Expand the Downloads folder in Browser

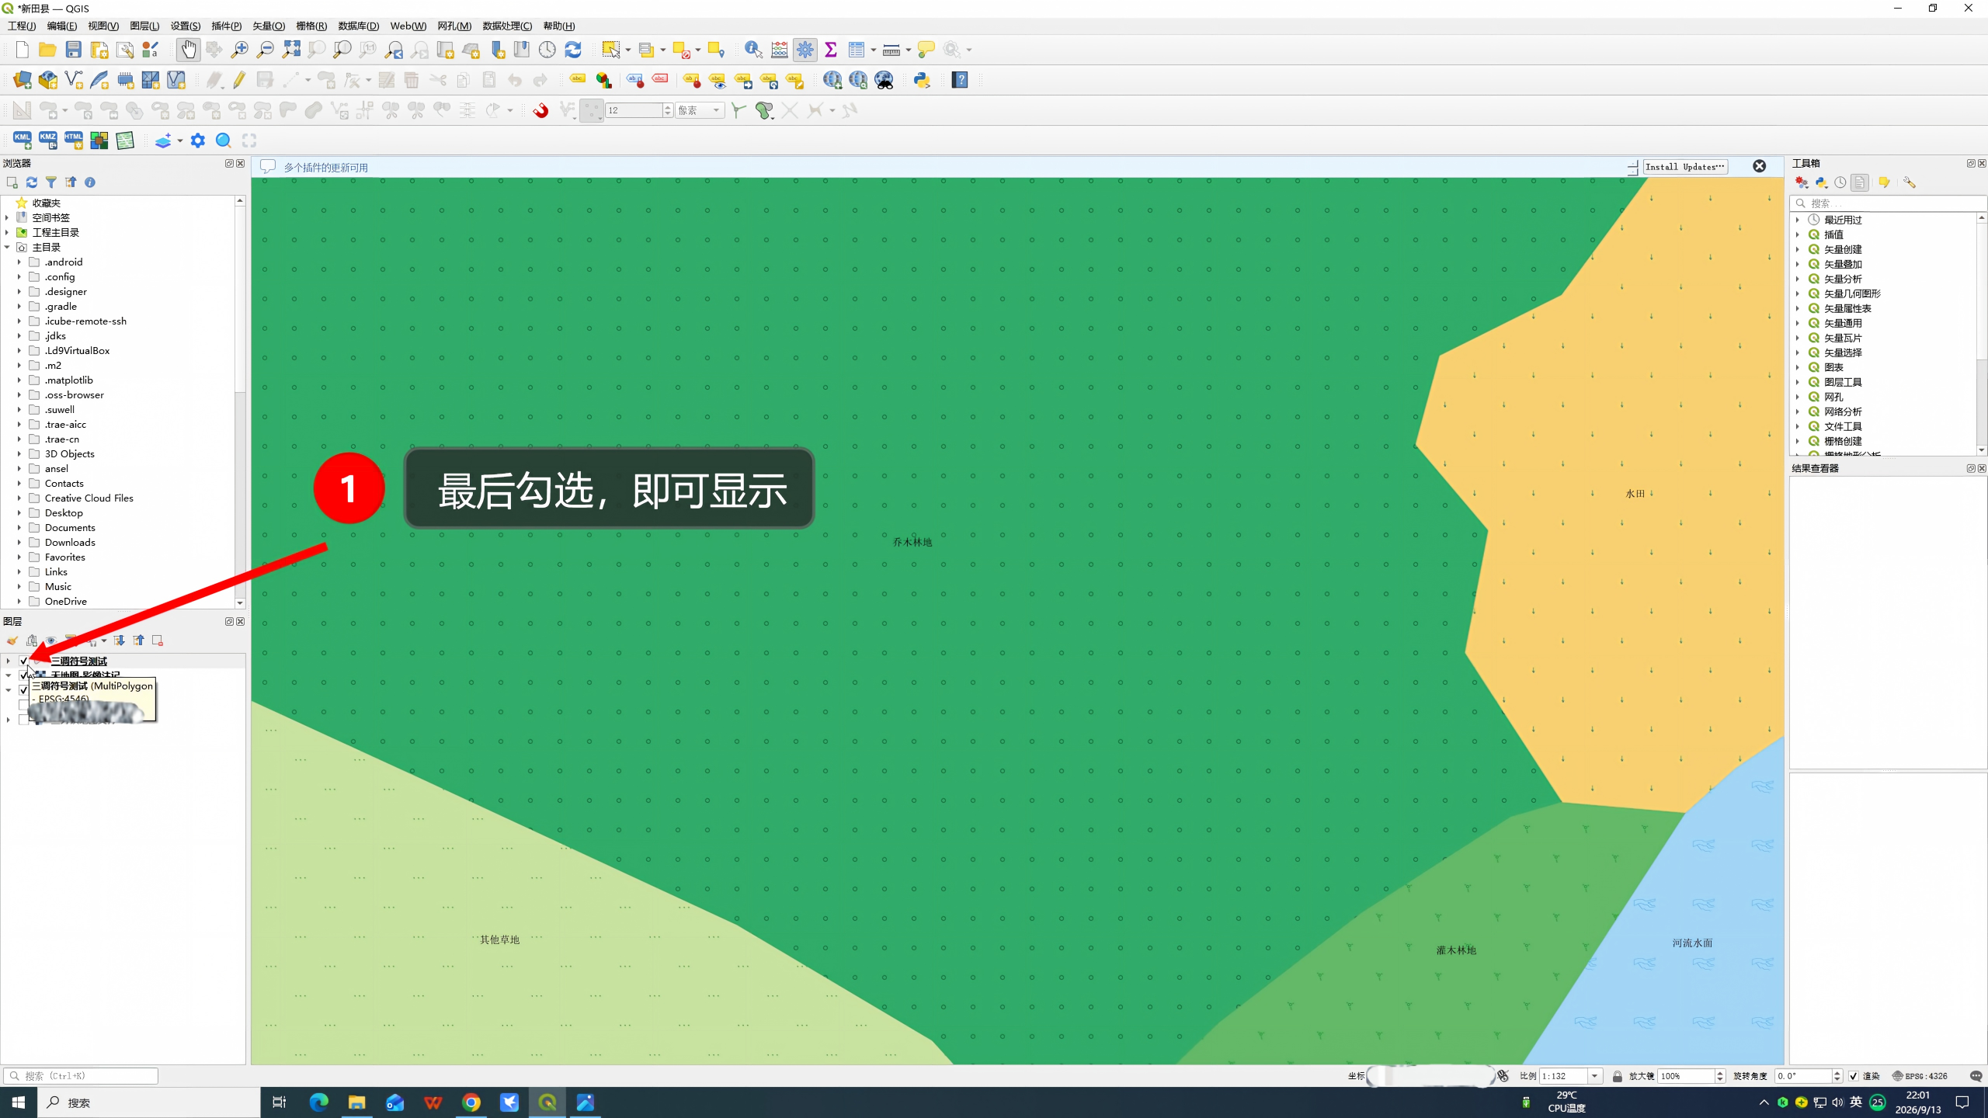pos(19,543)
